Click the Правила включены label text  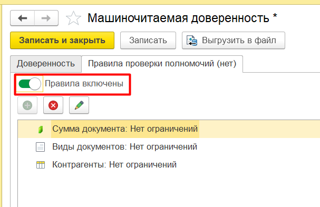[x=84, y=84]
